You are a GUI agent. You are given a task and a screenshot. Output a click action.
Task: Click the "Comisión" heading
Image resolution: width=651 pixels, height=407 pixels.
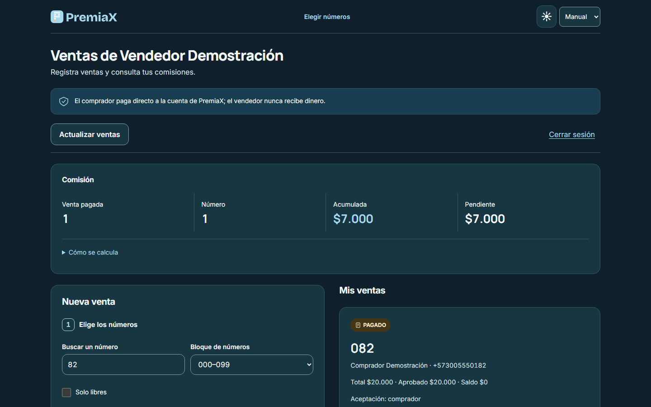tap(78, 180)
